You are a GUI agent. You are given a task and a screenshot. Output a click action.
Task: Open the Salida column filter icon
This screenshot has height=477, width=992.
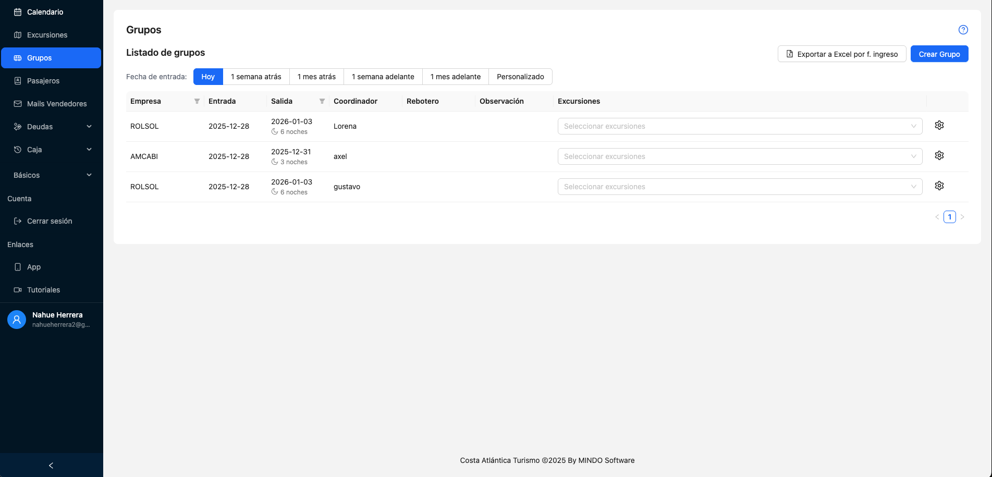(x=322, y=101)
